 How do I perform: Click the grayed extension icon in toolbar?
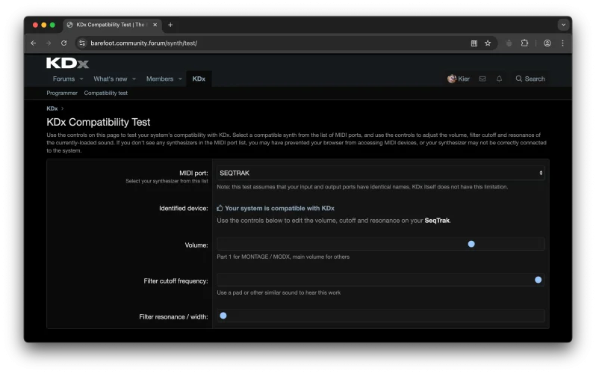pyautogui.click(x=509, y=43)
